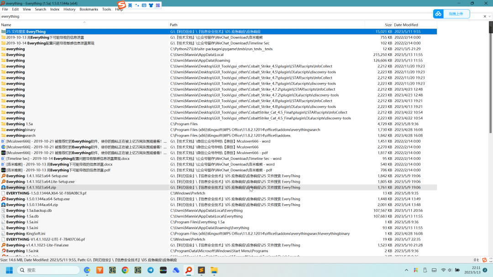Open the colorful waveform app on taskbar
The image size is (493, 277).
(x=163, y=270)
